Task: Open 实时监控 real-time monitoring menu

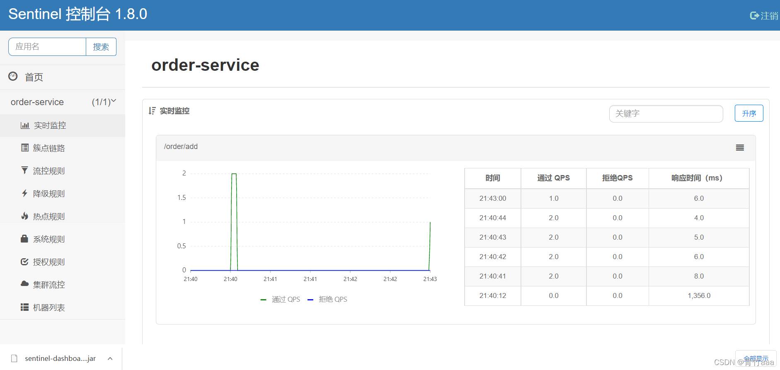Action: pos(50,125)
